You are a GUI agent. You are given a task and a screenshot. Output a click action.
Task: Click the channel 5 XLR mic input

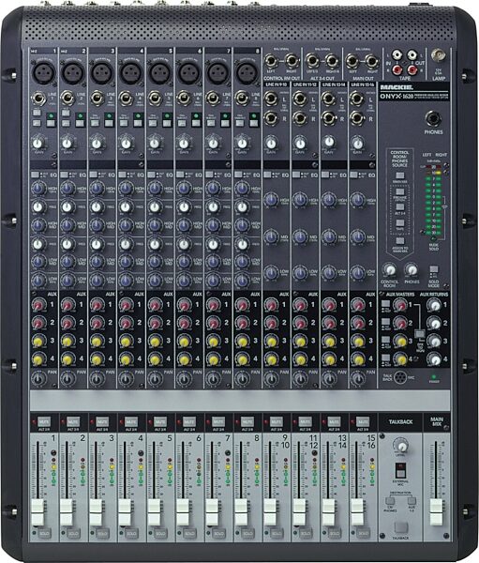coord(160,72)
